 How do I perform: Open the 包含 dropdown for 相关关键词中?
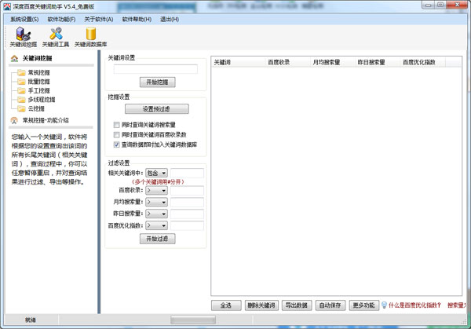pyautogui.click(x=156, y=173)
